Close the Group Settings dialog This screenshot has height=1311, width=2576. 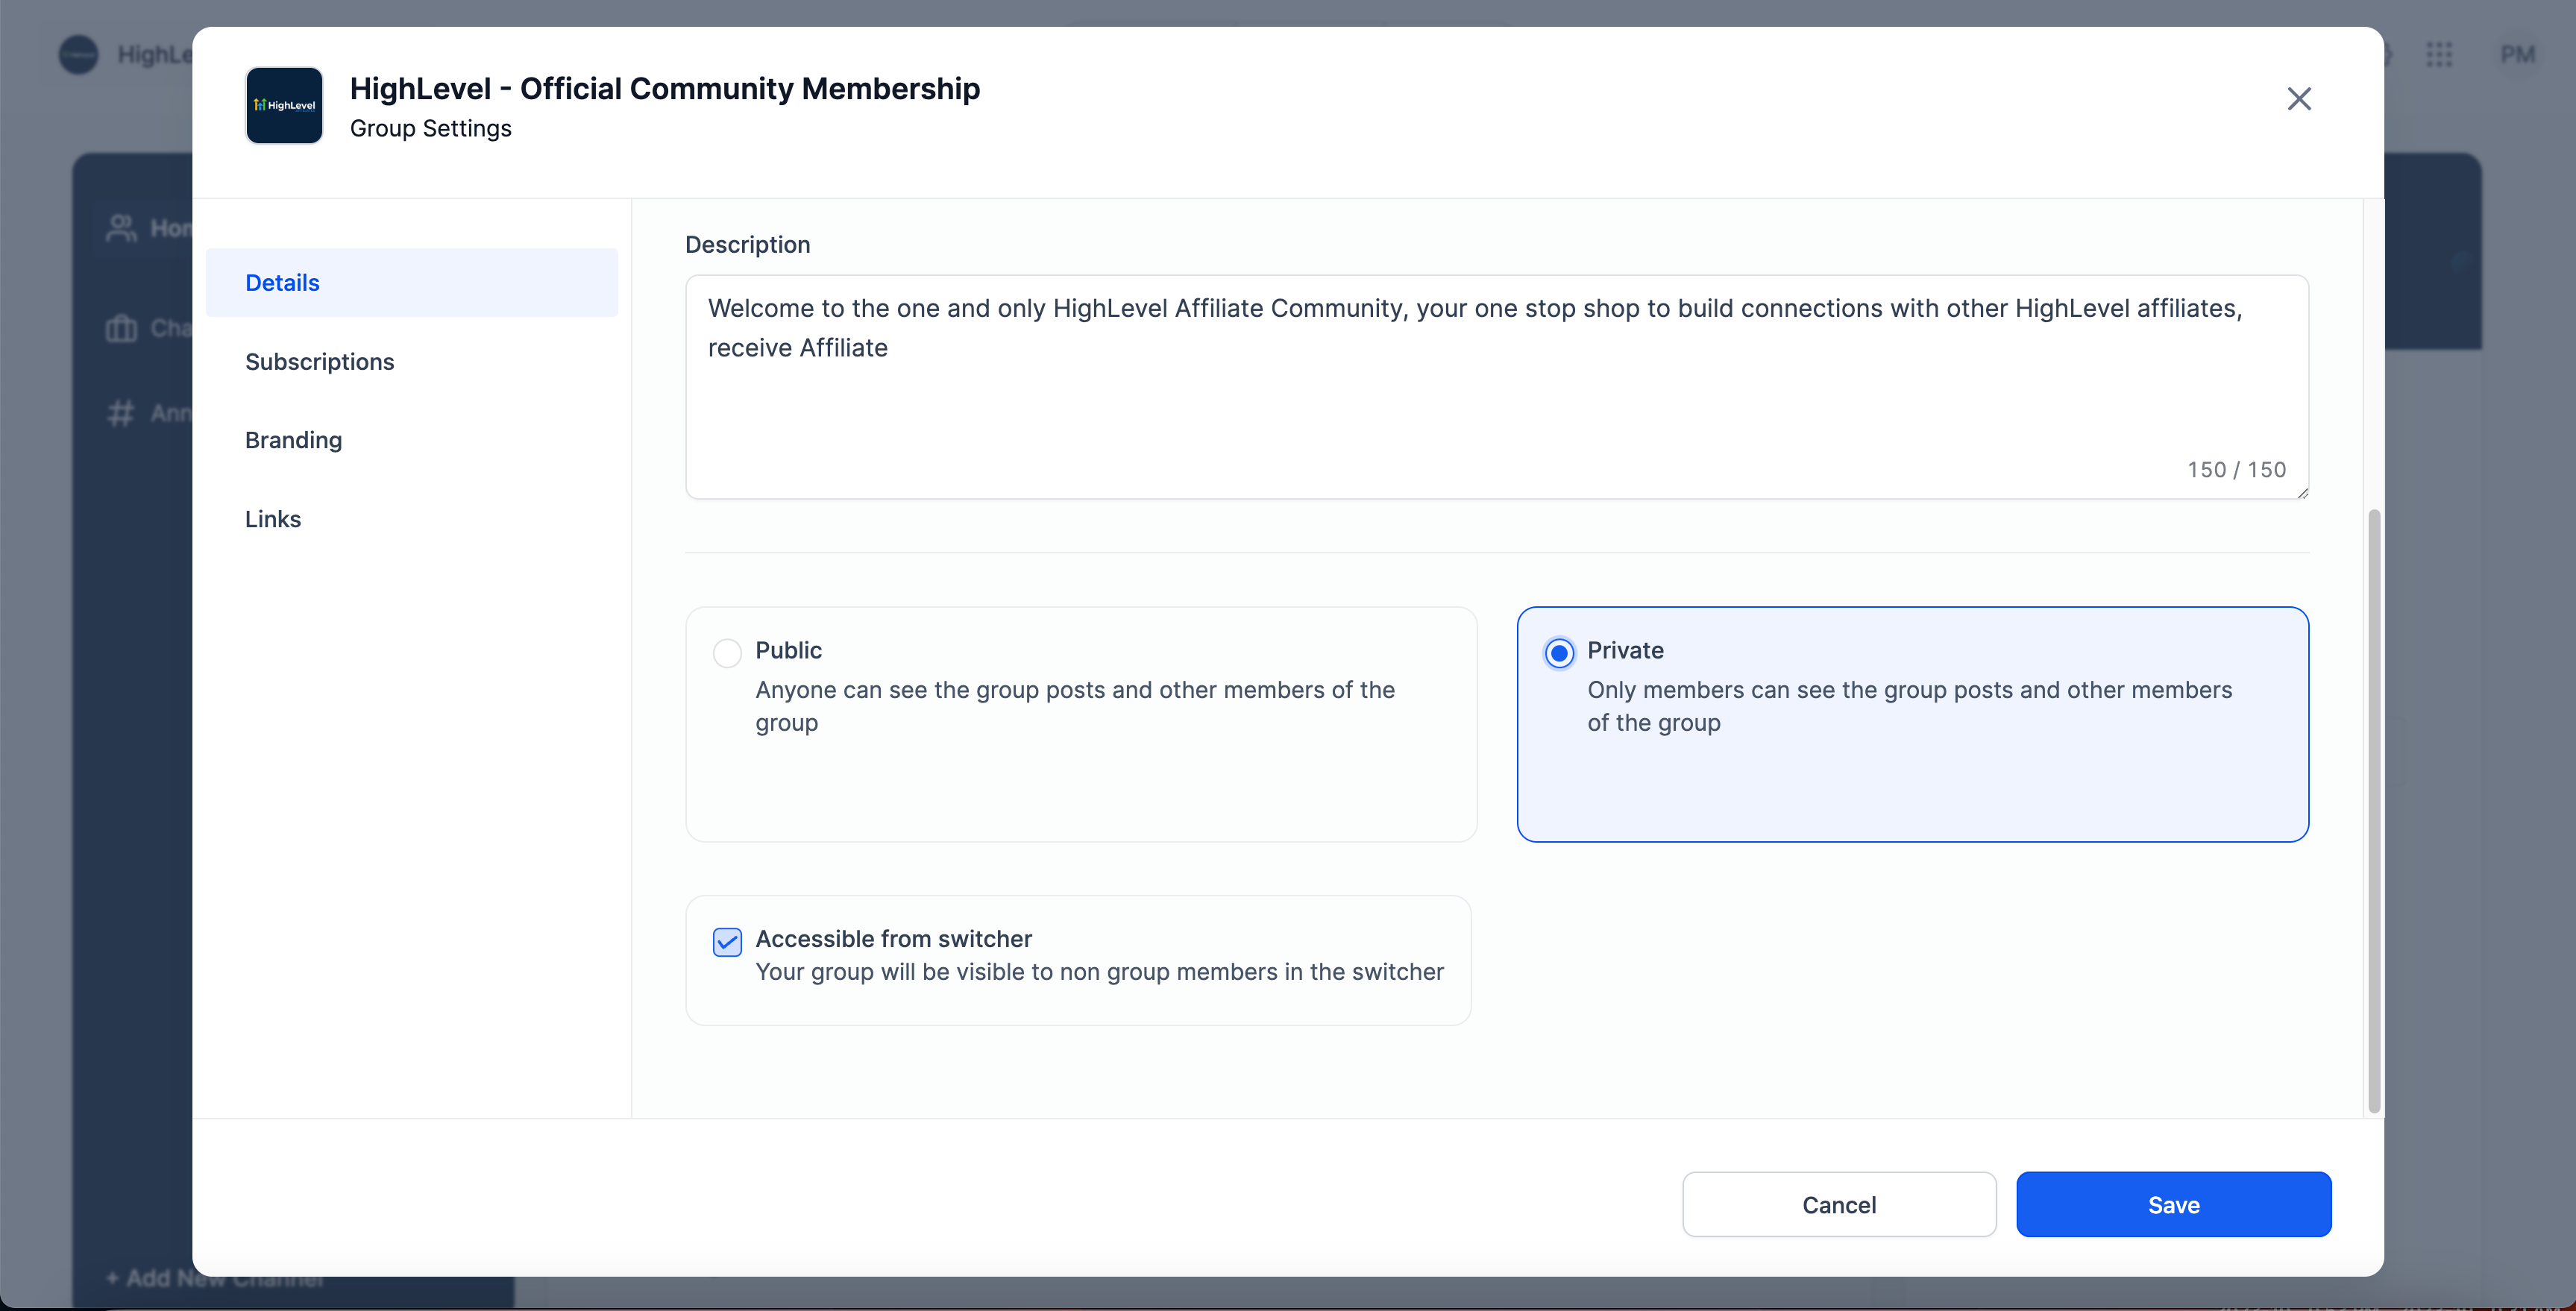click(x=2299, y=98)
